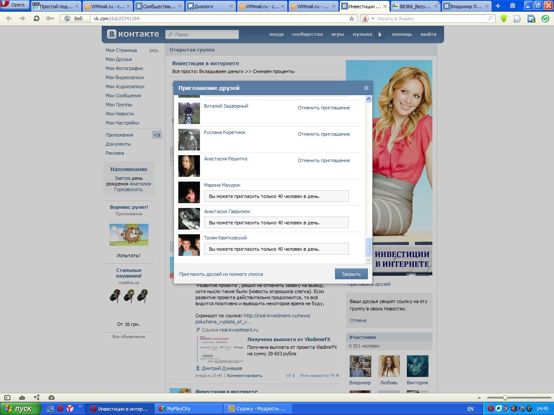Open the share icon in Opera status bar

click(37, 397)
